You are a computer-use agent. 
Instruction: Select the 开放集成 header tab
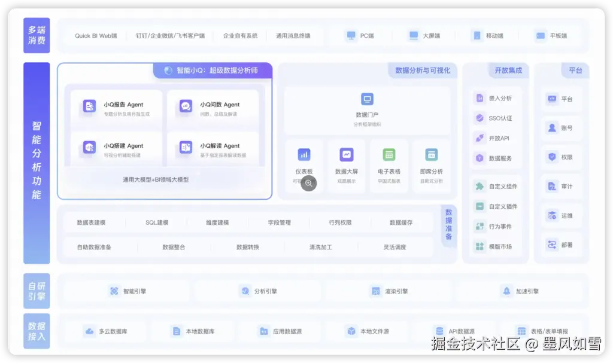coord(508,71)
